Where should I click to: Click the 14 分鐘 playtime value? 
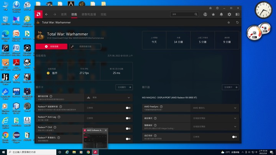point(178,42)
